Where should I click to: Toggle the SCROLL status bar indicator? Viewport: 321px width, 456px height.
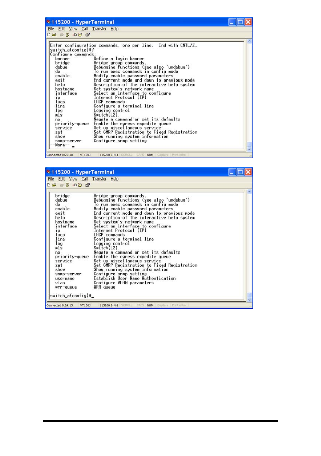click(126, 155)
